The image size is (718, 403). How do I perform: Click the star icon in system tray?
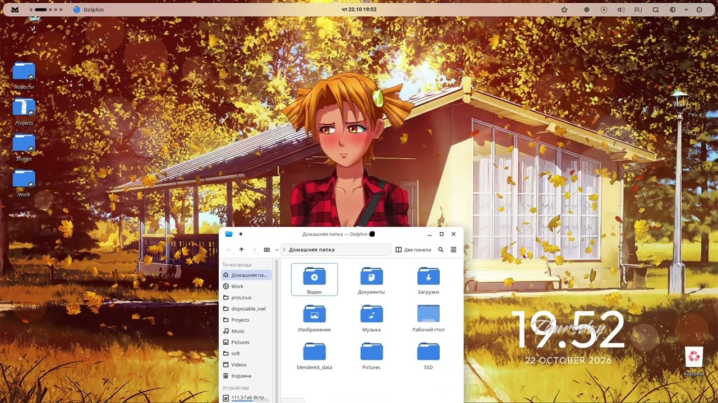click(x=564, y=10)
